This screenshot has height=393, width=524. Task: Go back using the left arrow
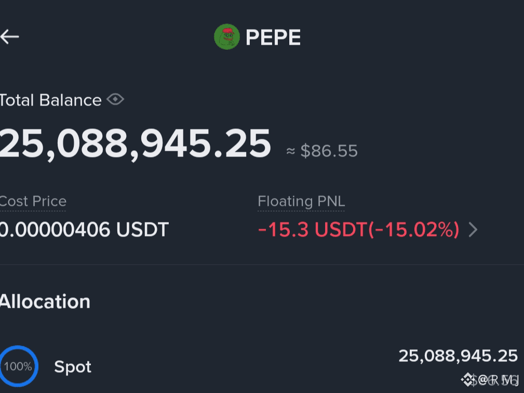pyautogui.click(x=9, y=37)
